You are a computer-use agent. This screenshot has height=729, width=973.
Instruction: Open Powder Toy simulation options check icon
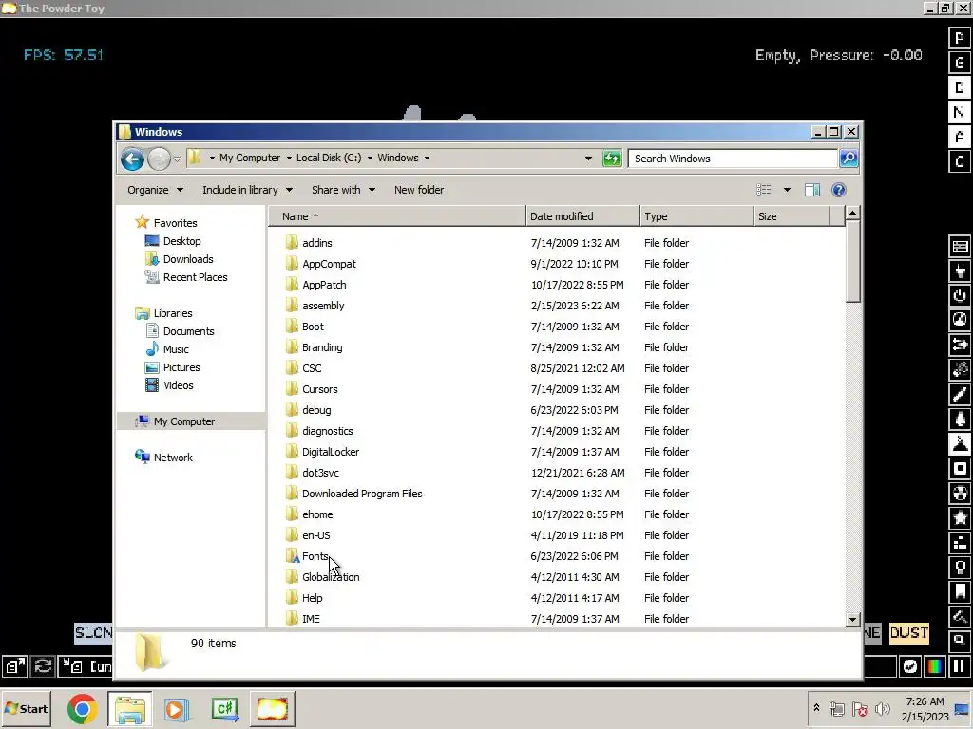coord(910,666)
